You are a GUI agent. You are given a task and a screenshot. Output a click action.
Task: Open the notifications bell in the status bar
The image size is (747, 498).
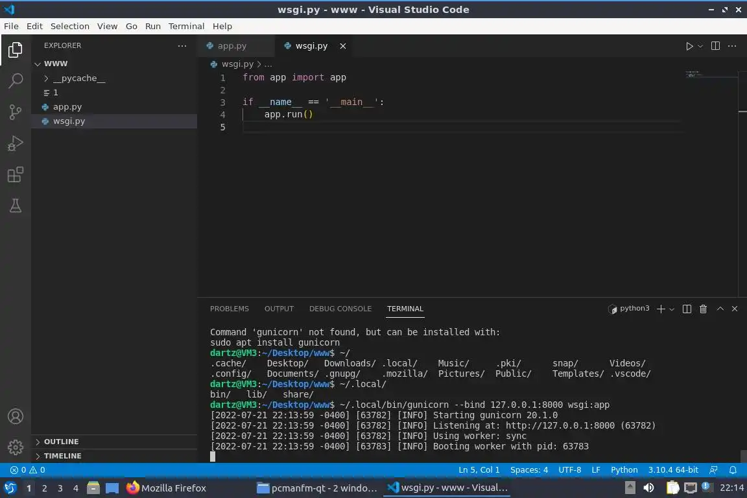tap(733, 470)
